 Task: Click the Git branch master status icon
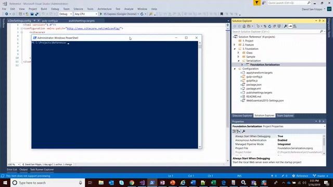(x=321, y=176)
